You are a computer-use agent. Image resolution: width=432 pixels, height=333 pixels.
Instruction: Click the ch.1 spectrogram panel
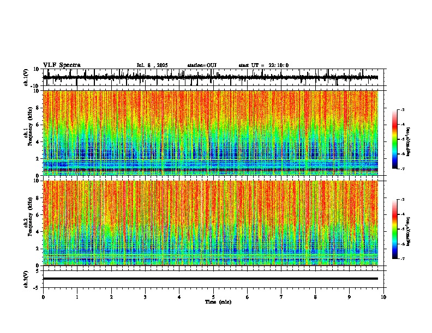click(x=211, y=133)
